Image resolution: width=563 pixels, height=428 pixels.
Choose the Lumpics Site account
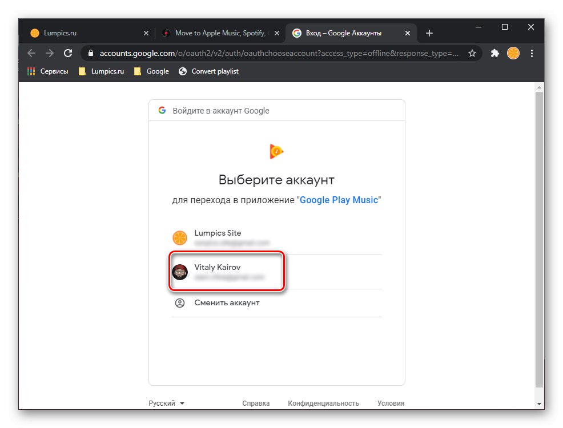276,237
